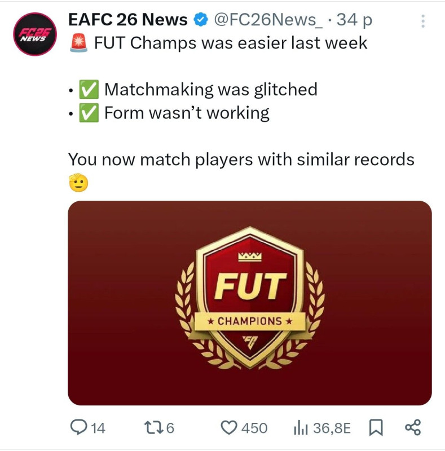Bookmark this tweet
The image size is (445, 451).
tap(375, 428)
